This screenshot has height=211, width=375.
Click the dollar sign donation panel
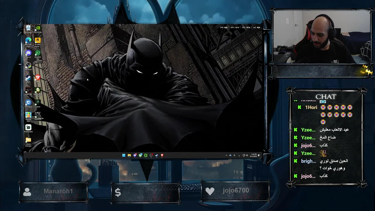[146, 193]
